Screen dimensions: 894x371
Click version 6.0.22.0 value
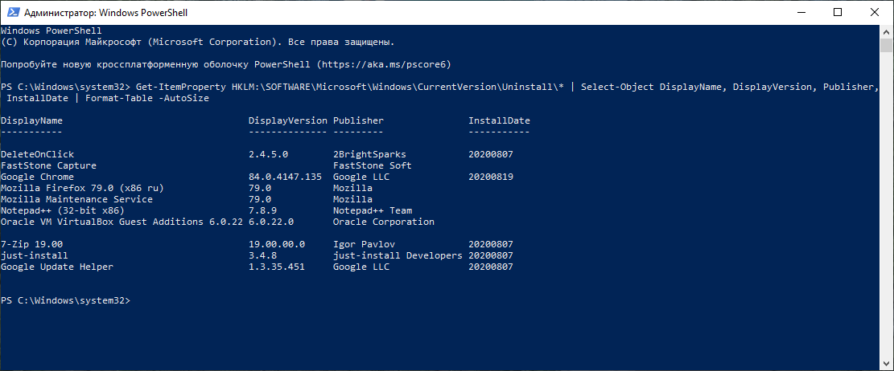[271, 222]
